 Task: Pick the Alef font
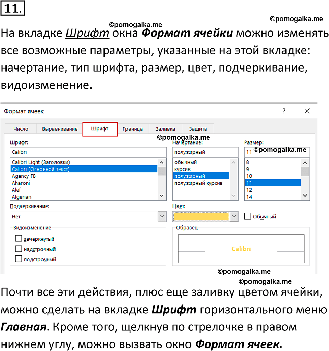[84, 190]
